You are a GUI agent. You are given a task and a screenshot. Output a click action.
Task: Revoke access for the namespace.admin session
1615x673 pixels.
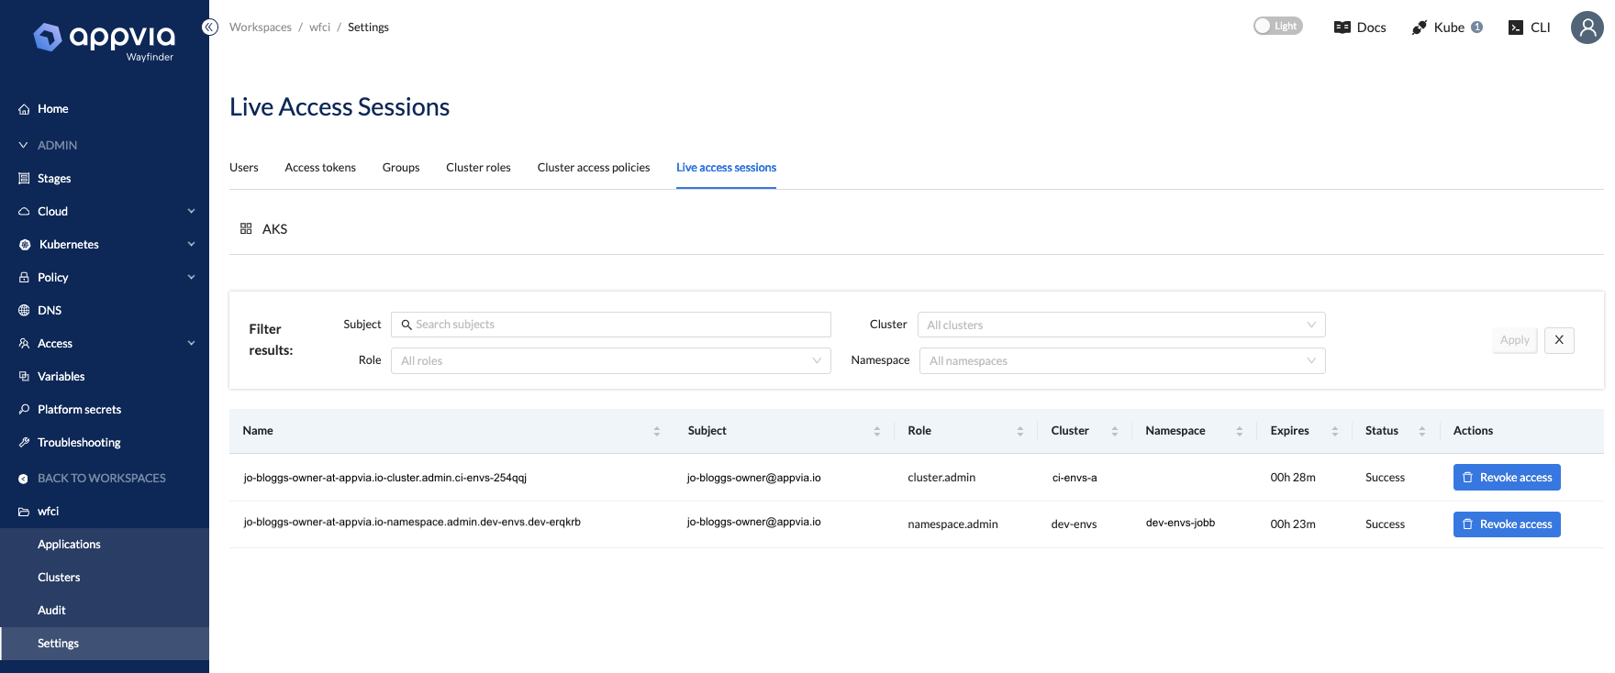[1507, 524]
